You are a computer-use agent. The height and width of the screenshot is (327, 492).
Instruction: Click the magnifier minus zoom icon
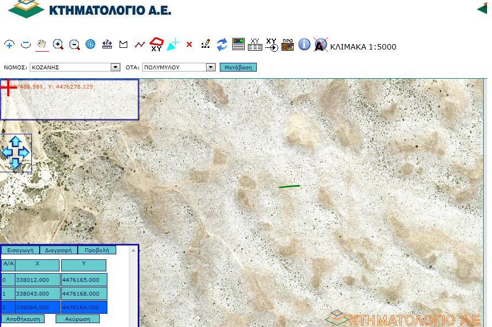pyautogui.click(x=74, y=45)
